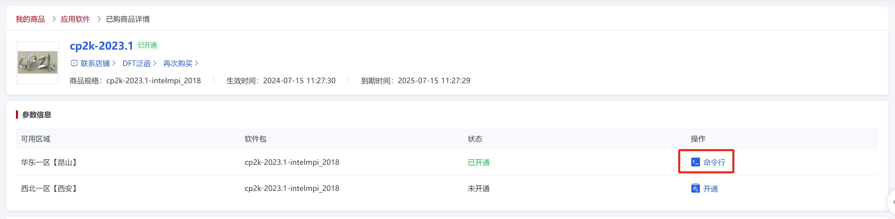Click the chevron after 我的商品 breadcrumb

point(54,19)
